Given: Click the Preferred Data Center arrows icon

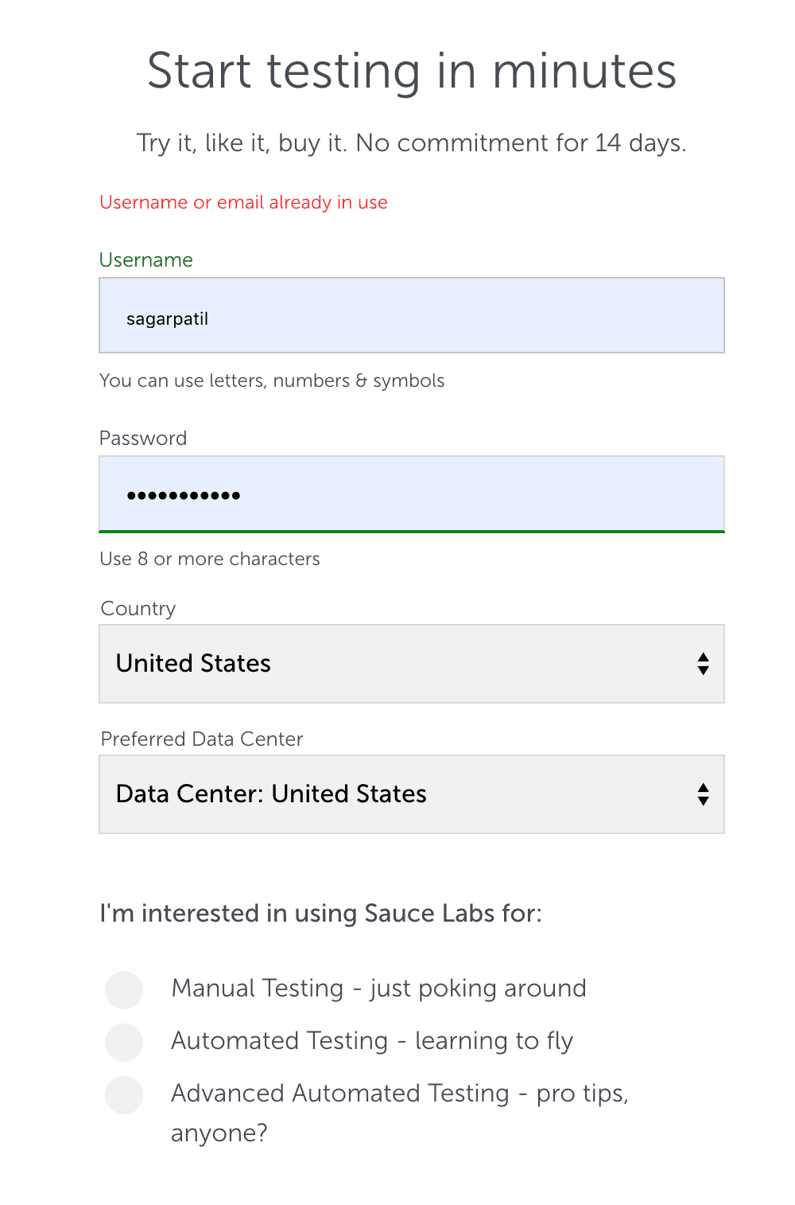Looking at the screenshot, I should click(703, 794).
